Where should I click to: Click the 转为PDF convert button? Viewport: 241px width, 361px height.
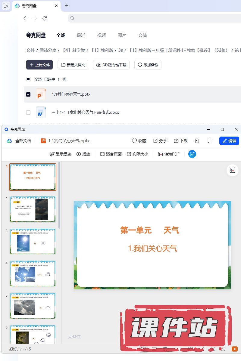click(x=169, y=154)
